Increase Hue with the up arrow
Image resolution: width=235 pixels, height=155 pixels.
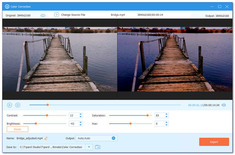[167, 122]
